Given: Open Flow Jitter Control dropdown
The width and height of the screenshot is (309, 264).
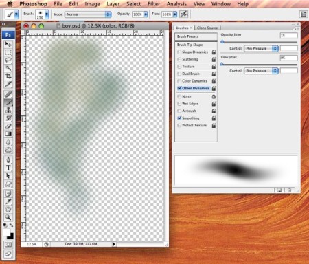Looking at the screenshot, I should pyautogui.click(x=261, y=71).
